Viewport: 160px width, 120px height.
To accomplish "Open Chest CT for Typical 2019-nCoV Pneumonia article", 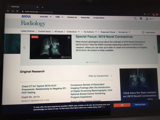I will [x=44, y=89].
